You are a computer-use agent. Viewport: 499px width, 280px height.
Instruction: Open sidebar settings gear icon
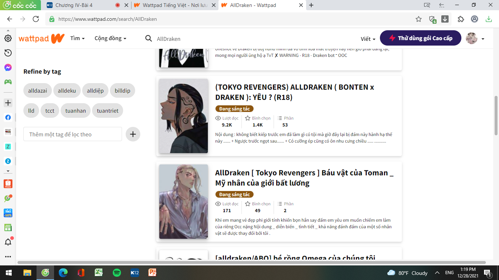point(8,38)
